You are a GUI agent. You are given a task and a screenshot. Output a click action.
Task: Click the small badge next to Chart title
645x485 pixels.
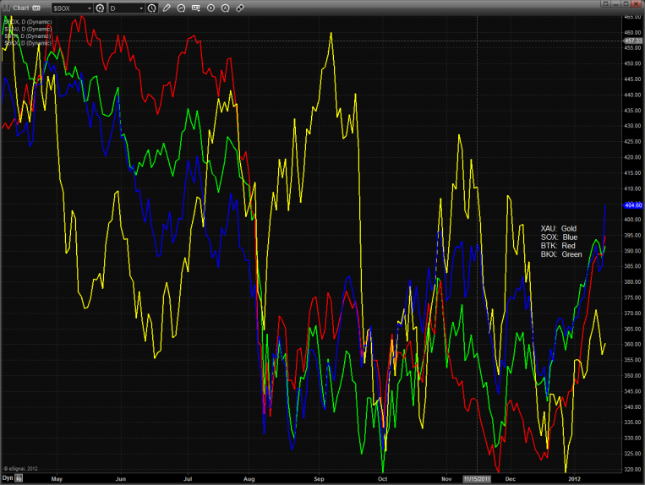[x=36, y=8]
